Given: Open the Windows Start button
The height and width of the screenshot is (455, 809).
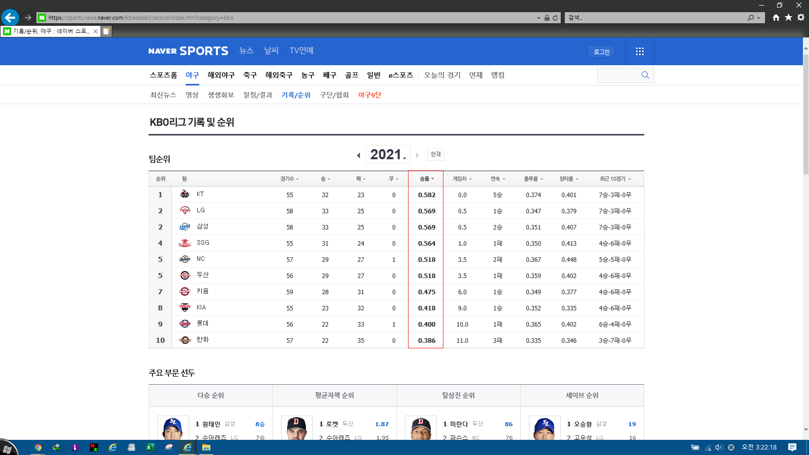Looking at the screenshot, I should [x=8, y=448].
